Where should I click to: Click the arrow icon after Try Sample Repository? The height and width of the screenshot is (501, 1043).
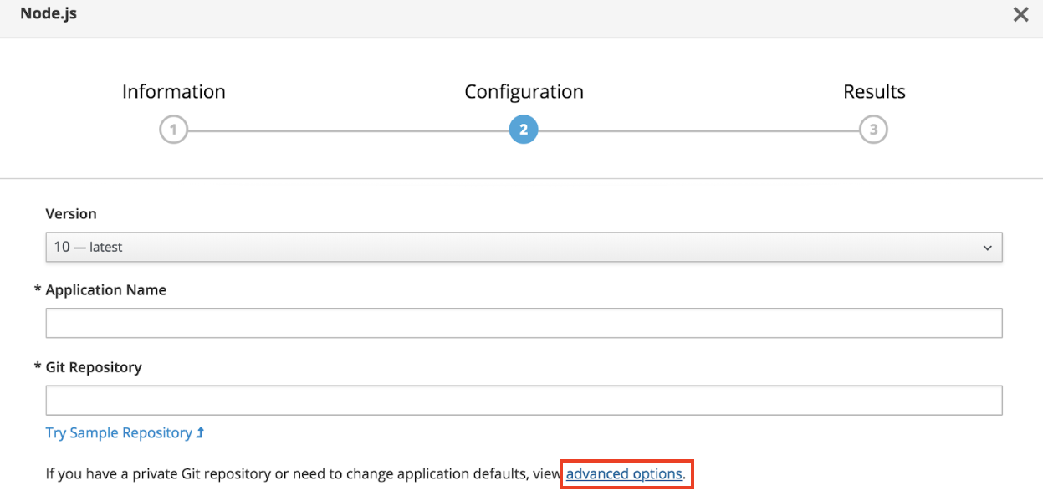click(x=200, y=433)
